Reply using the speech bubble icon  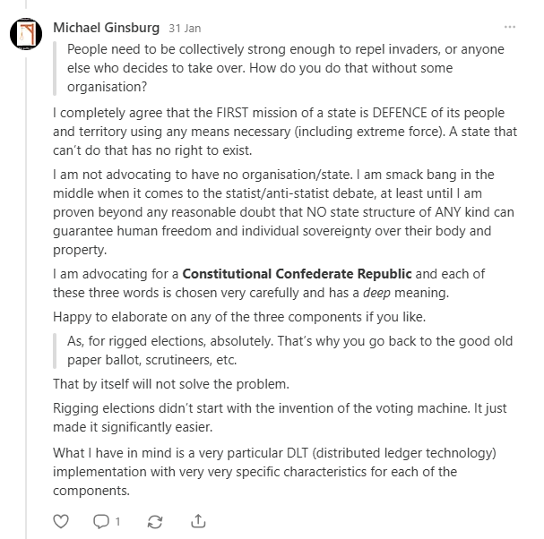click(101, 519)
